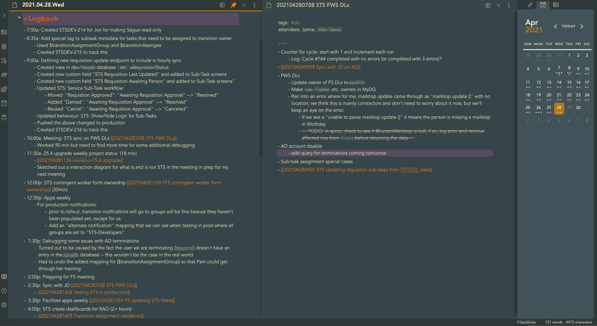Open the three-dot menu on the FWS DLs note

click(x=509, y=5)
